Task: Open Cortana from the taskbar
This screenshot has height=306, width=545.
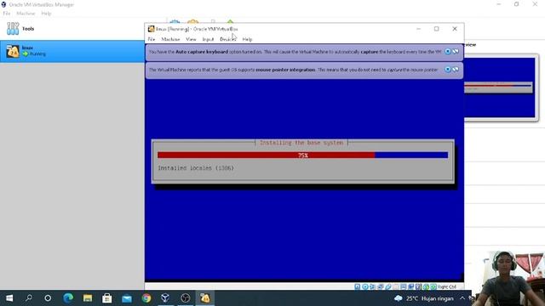Action: coord(48,298)
